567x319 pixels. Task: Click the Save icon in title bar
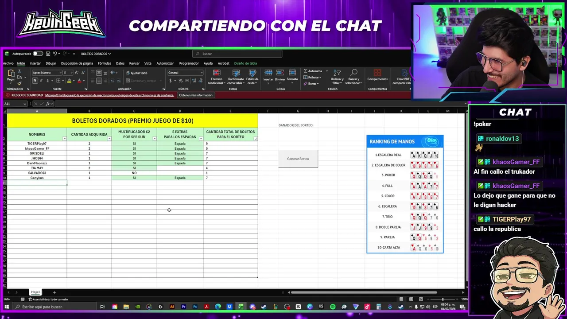[48, 54]
